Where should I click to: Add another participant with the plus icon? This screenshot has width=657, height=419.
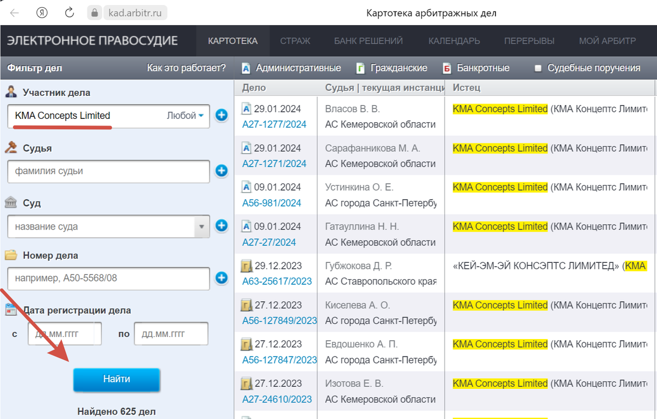[x=221, y=116]
